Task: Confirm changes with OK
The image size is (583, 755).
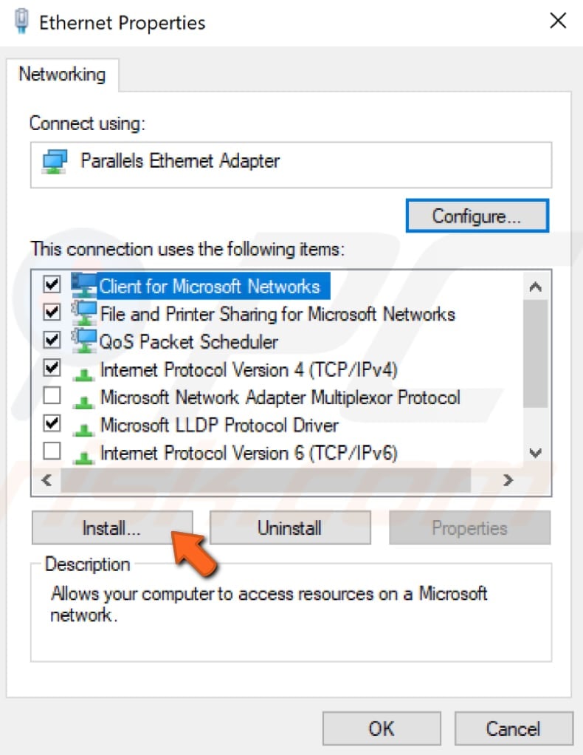Action: click(x=381, y=728)
